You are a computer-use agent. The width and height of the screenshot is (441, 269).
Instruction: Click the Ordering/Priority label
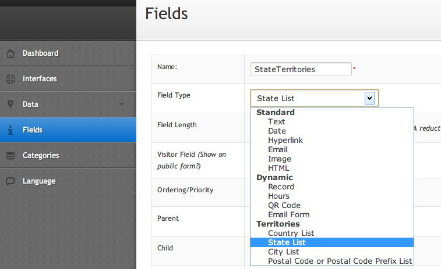click(x=185, y=190)
